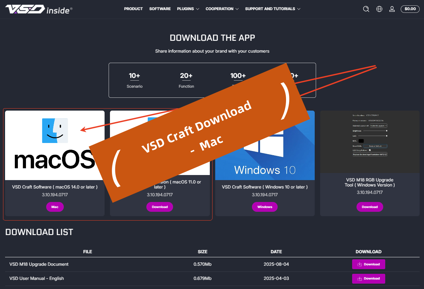Open the M18 RGB Upgrade Tool screenshot thumbnail
The image size is (424, 289).
pyautogui.click(x=370, y=142)
